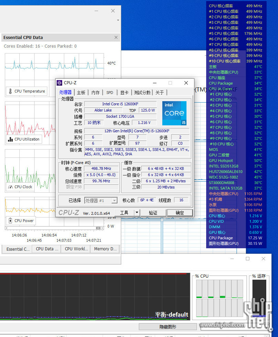Screen dimensions: 278x337
Task: Click the GPU Hotspot 50°C overlay row
Action: (x=236, y=161)
